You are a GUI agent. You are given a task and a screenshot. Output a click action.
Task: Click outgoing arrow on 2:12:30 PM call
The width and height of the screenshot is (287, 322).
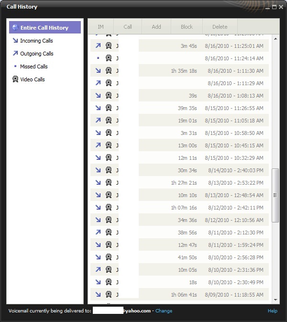98,232
